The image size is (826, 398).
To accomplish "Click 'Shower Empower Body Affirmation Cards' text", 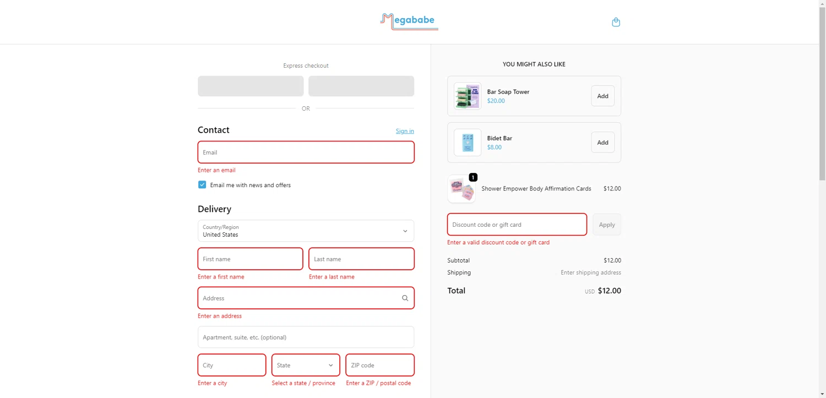I will (x=536, y=188).
